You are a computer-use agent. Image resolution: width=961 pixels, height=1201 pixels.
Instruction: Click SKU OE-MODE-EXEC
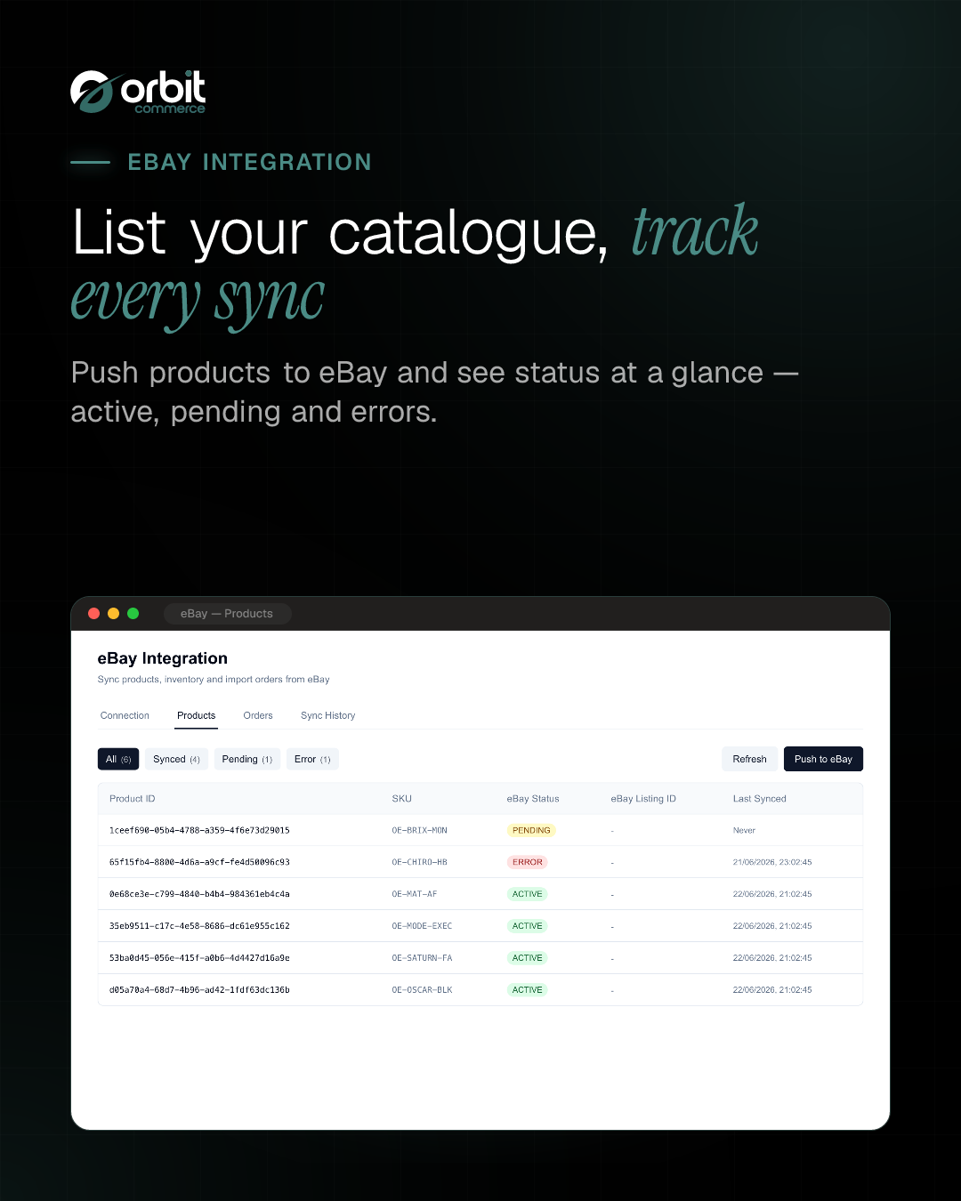[422, 926]
